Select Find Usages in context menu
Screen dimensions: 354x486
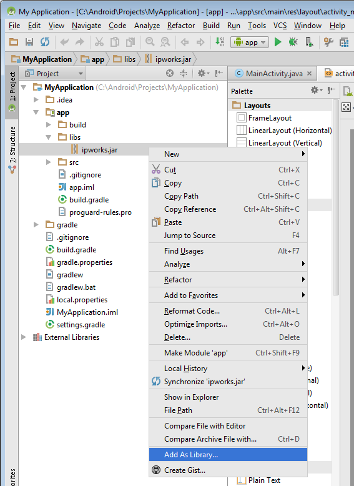click(229, 251)
